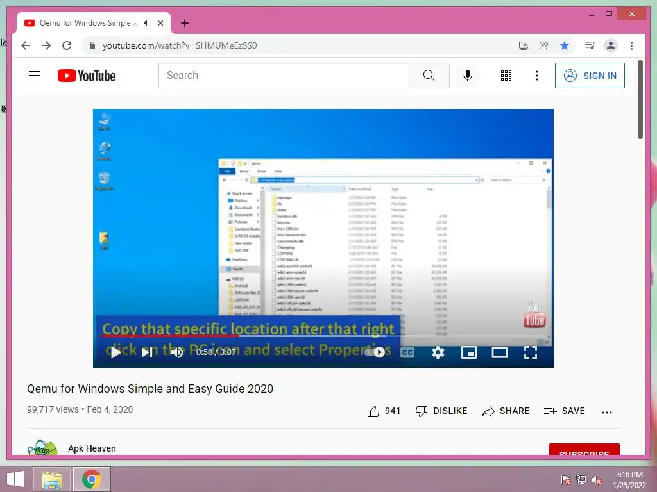Click SAVE to playlist

click(565, 411)
